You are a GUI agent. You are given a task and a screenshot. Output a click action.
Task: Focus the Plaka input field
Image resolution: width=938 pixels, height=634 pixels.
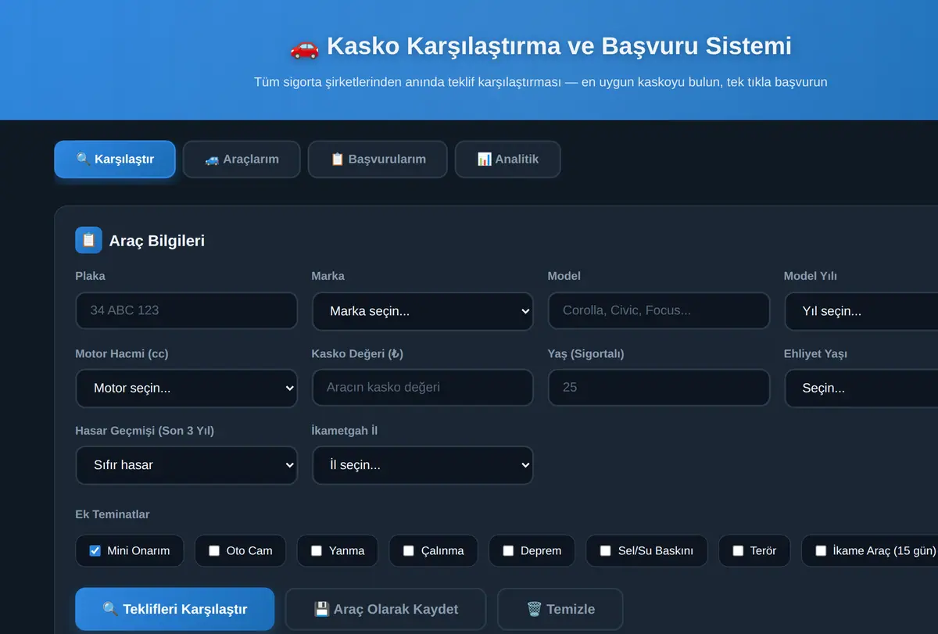(x=187, y=310)
